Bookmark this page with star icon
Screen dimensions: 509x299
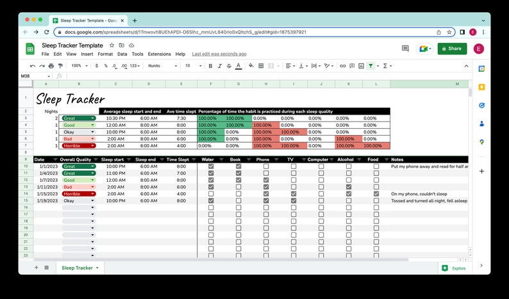(x=449, y=32)
